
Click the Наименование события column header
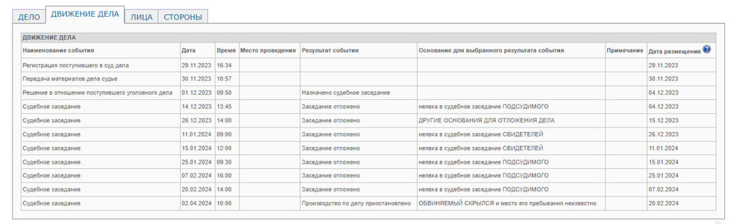[x=58, y=51]
